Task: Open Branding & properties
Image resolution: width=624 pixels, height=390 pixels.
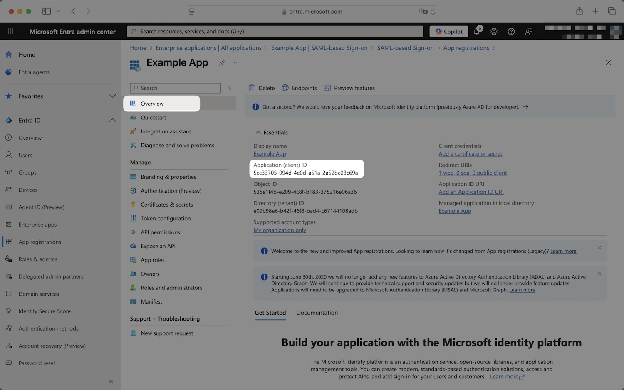Action: tap(168, 177)
